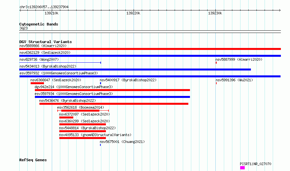The width and height of the screenshot is (290, 171).
Task: Click the red nsv5436476 variant bar
Action: [114, 104]
